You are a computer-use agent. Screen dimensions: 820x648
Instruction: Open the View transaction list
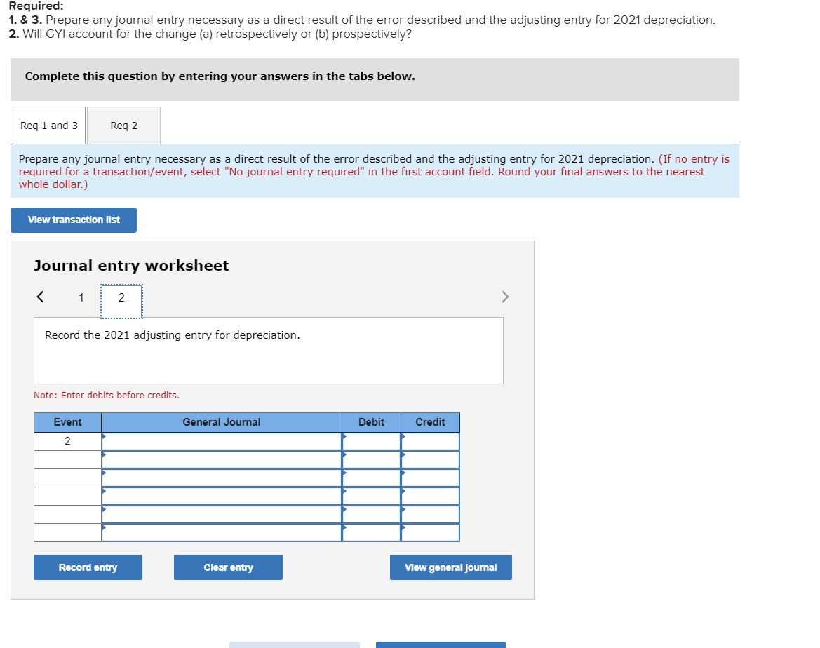click(73, 220)
